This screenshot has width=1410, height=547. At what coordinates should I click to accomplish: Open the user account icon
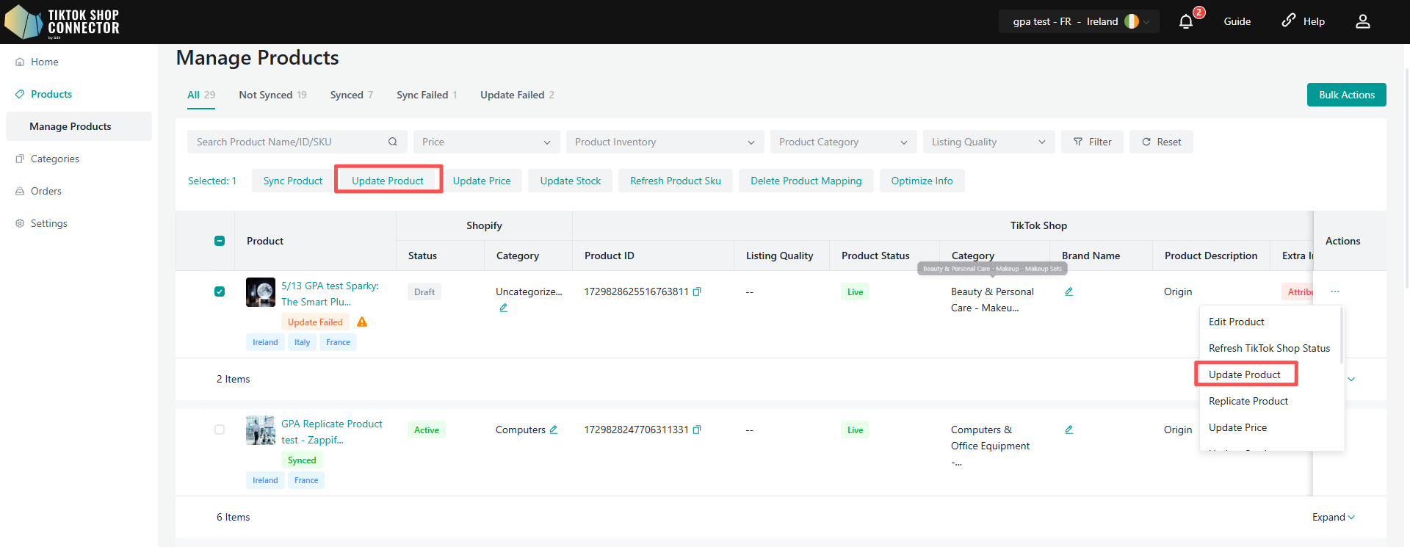[1363, 21]
